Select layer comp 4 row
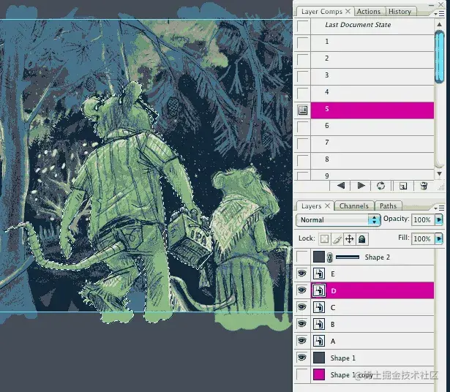Viewport: 450px width, 392px height. click(372, 92)
